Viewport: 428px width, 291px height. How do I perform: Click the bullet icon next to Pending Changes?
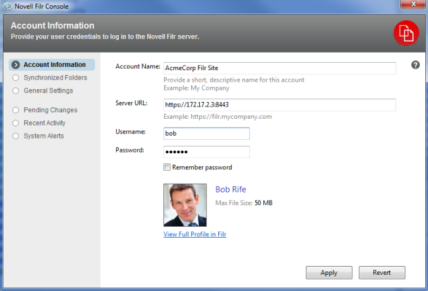point(16,110)
